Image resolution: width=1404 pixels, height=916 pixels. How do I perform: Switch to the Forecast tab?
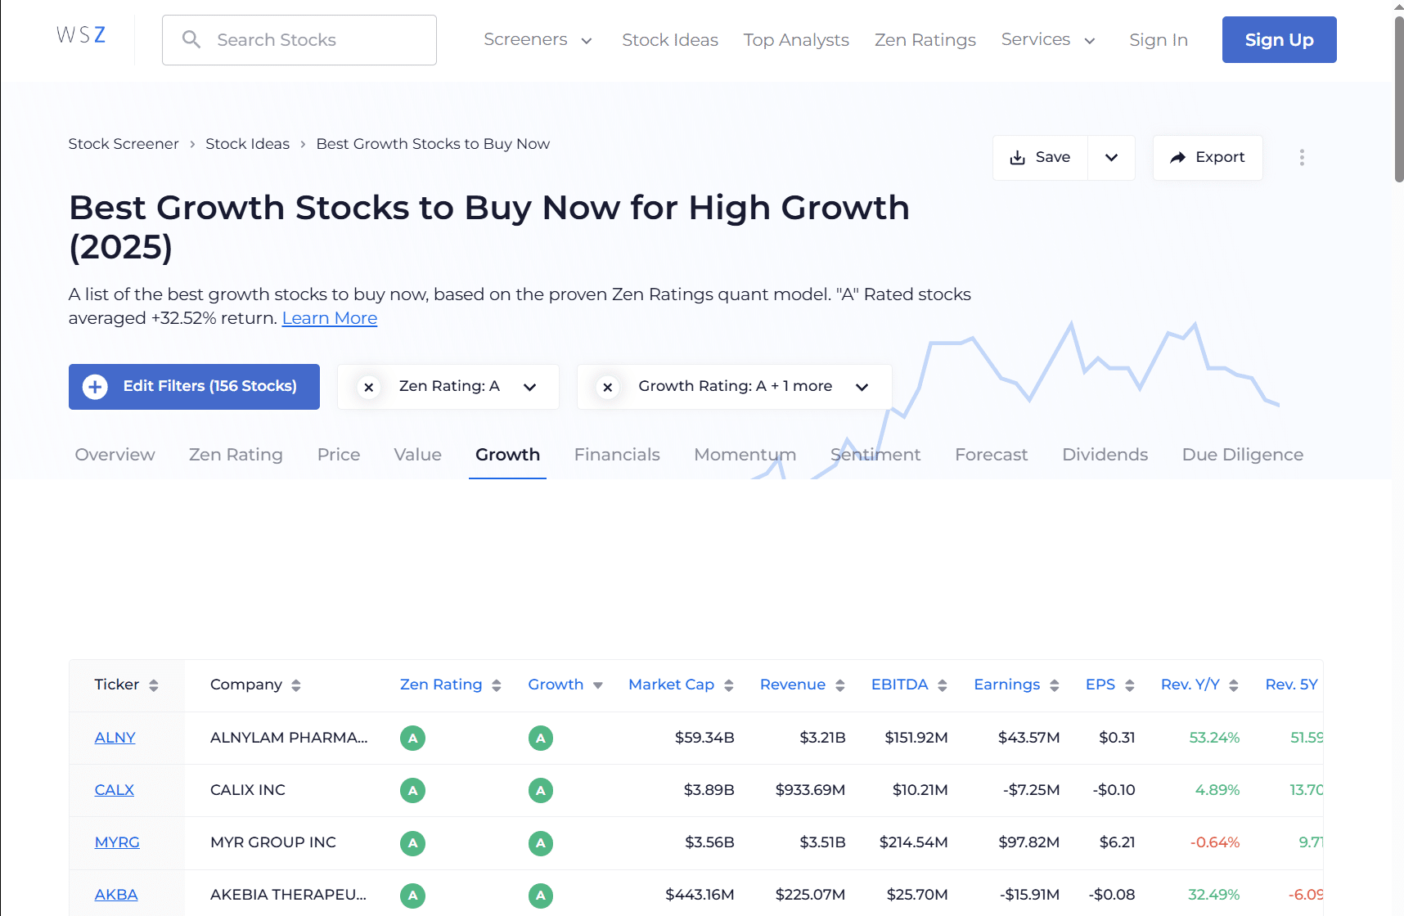coord(991,455)
